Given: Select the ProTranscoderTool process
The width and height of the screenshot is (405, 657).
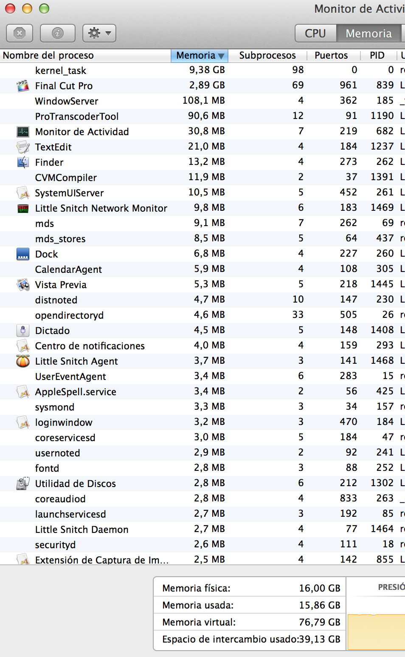Looking at the screenshot, I should click(202, 116).
